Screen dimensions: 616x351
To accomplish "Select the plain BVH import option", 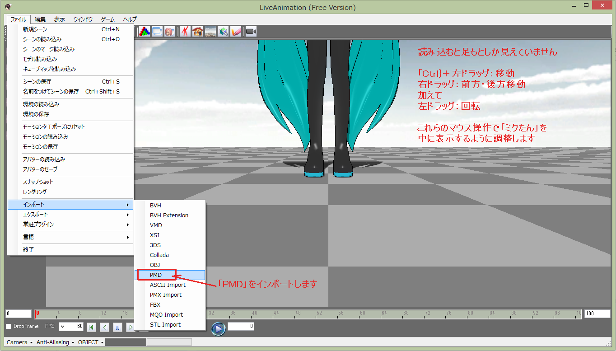I will [x=170, y=206].
